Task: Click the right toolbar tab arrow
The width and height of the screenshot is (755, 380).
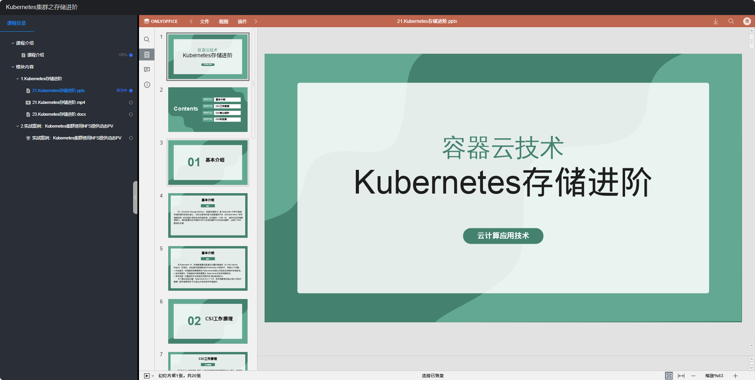Action: [x=256, y=21]
